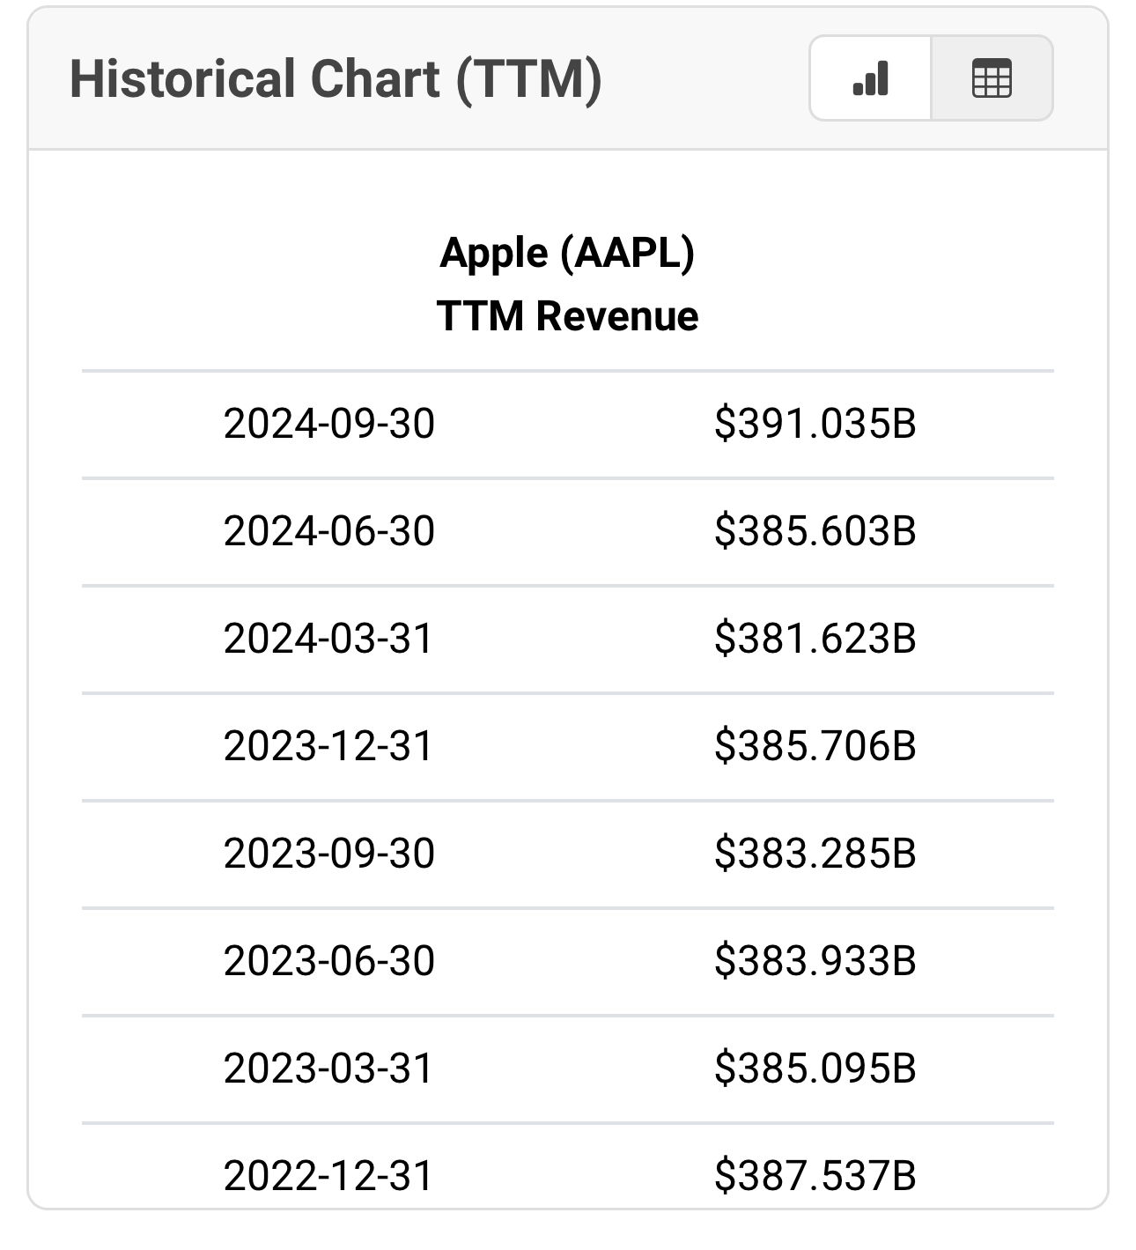Click the $381.623B revenue value
This screenshot has height=1250, width=1136.
815,639
